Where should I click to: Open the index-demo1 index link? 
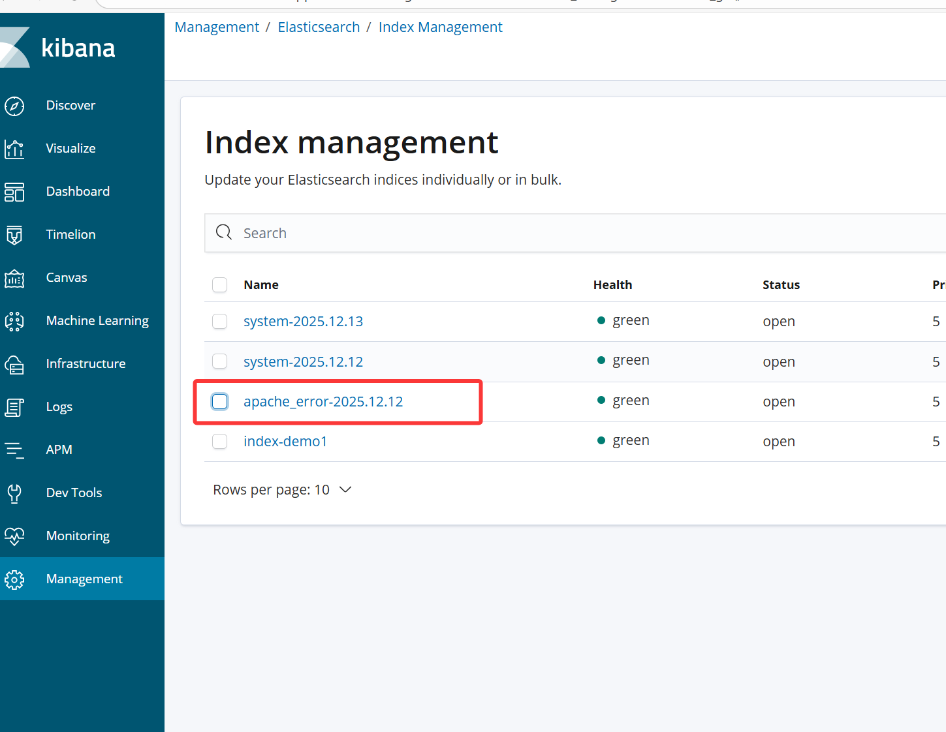click(x=285, y=442)
